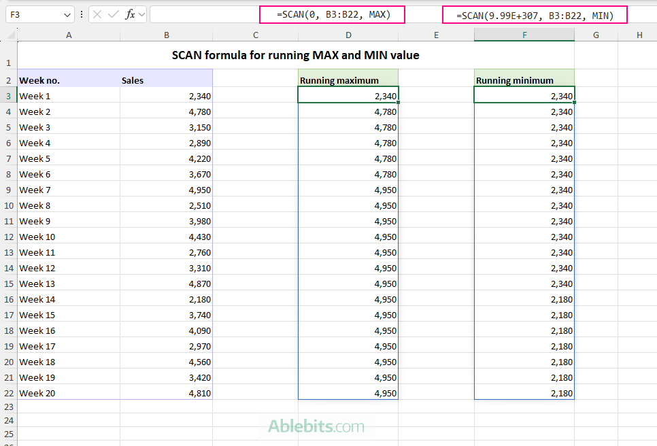Select the sales value 4,090 for Week 16
This screenshot has height=446, width=657.
point(167,330)
